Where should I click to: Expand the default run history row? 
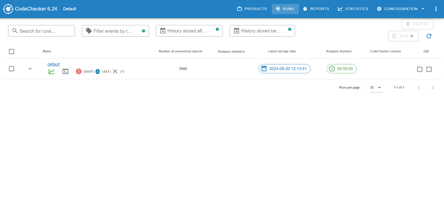30,69
